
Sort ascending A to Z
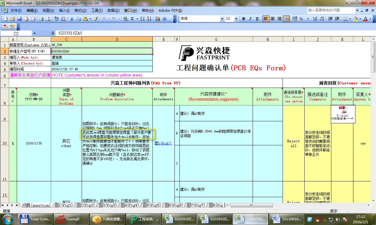(142, 19)
